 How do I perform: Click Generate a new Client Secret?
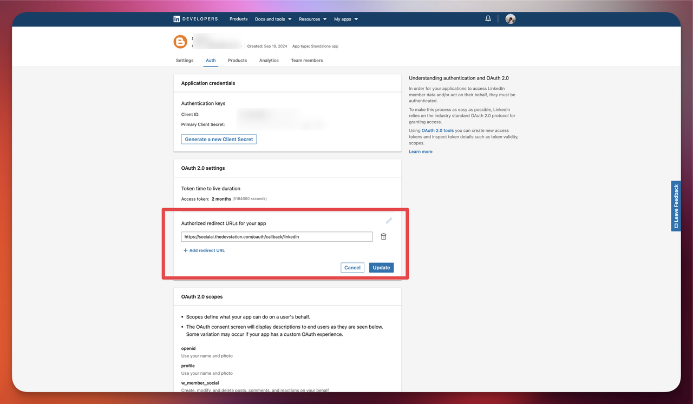[x=219, y=139]
